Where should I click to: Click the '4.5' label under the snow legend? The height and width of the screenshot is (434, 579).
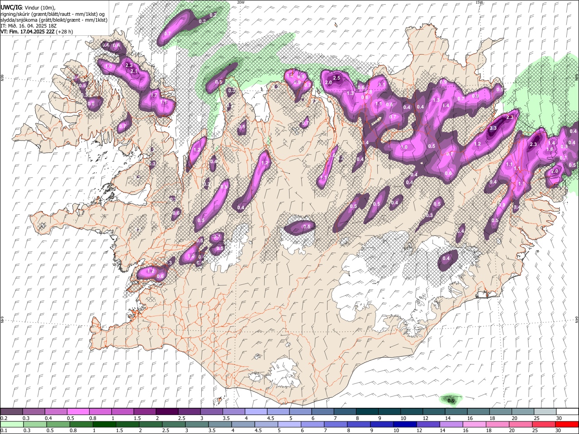[271, 418]
